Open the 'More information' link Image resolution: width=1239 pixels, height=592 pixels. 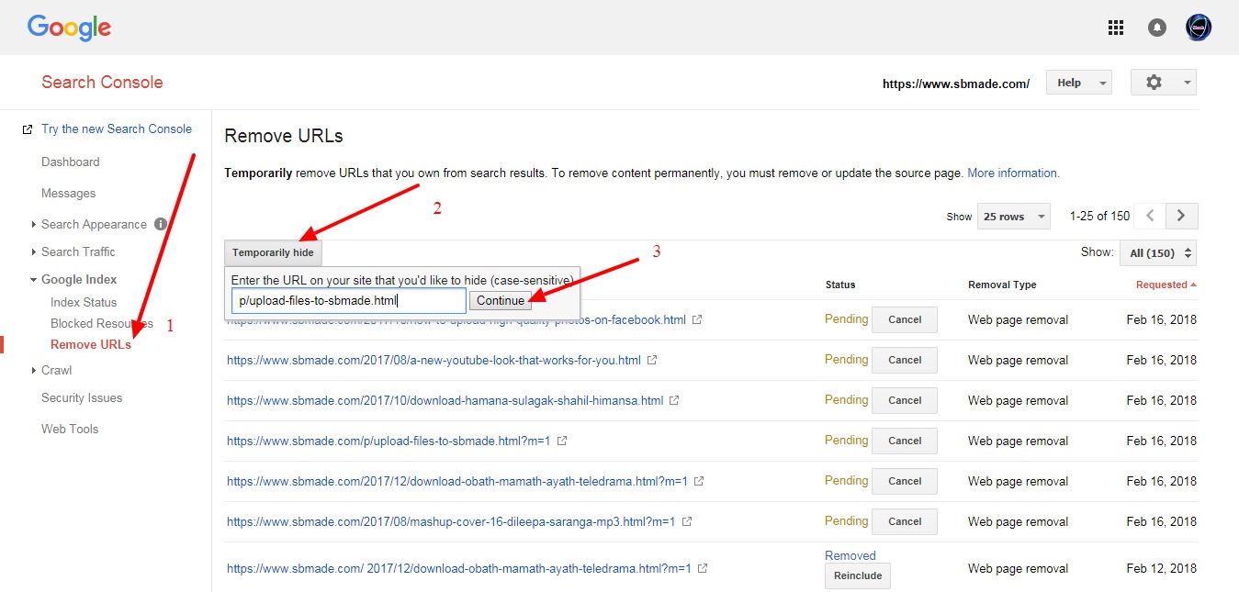(1013, 173)
